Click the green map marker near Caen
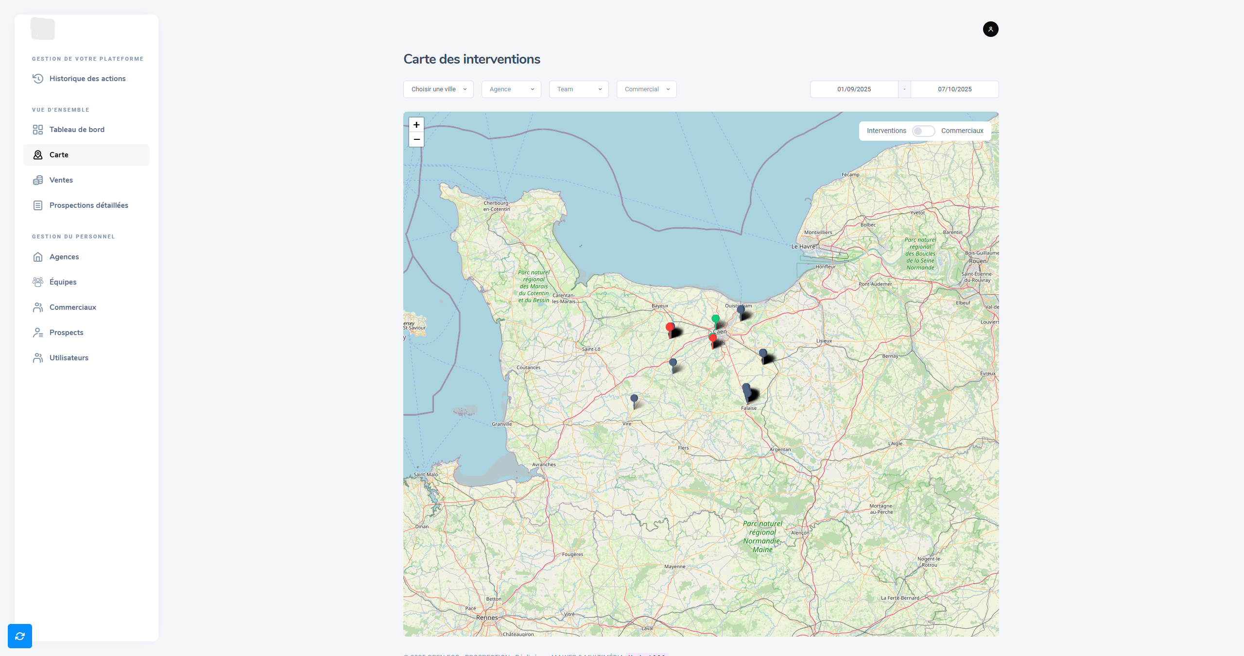Viewport: 1244px width, 656px height. tap(715, 319)
